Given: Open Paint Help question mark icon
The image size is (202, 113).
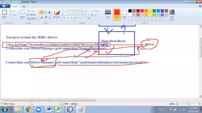Looking at the screenshot, I should click(200, 6).
